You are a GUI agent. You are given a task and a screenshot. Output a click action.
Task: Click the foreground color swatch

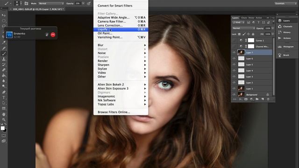click(2, 128)
